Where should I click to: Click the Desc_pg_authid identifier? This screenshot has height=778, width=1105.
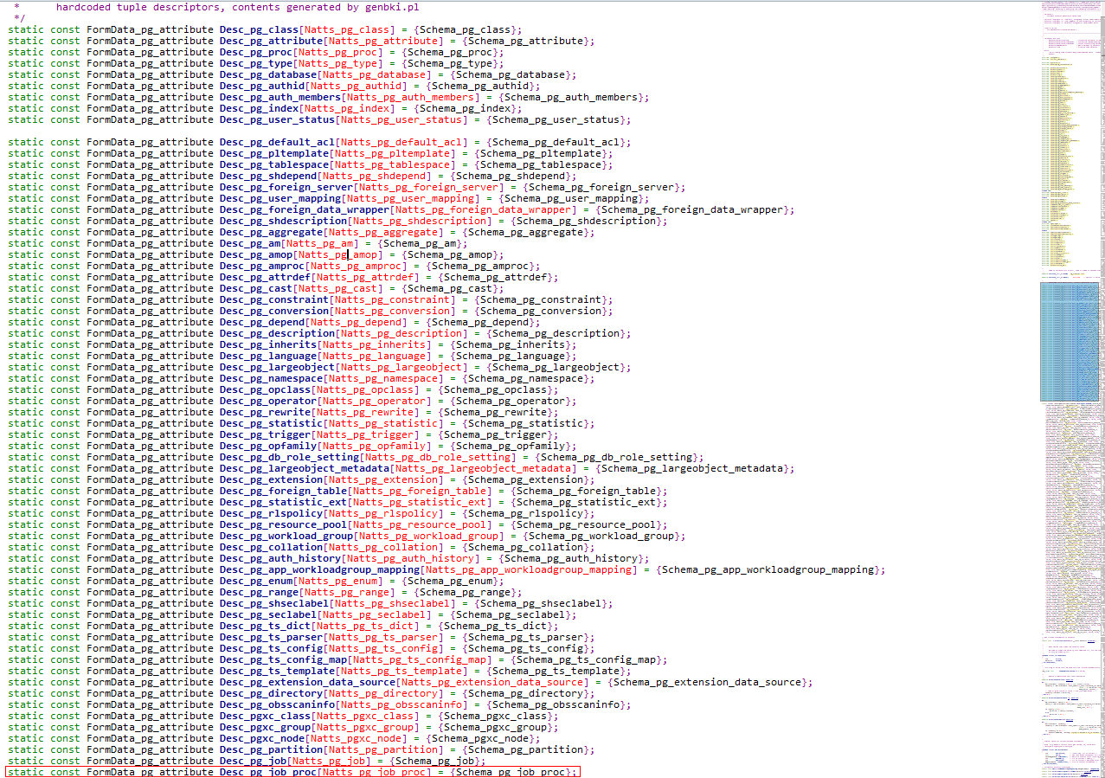point(262,86)
